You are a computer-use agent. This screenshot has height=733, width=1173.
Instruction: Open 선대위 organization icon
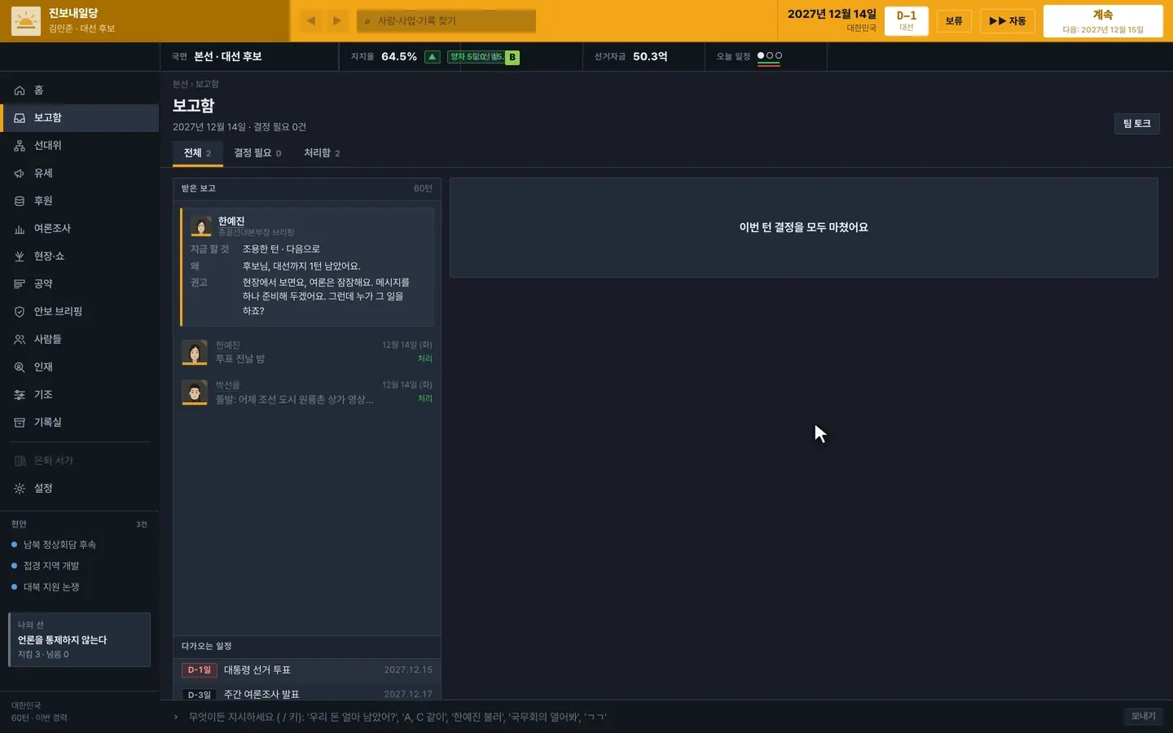coord(20,146)
